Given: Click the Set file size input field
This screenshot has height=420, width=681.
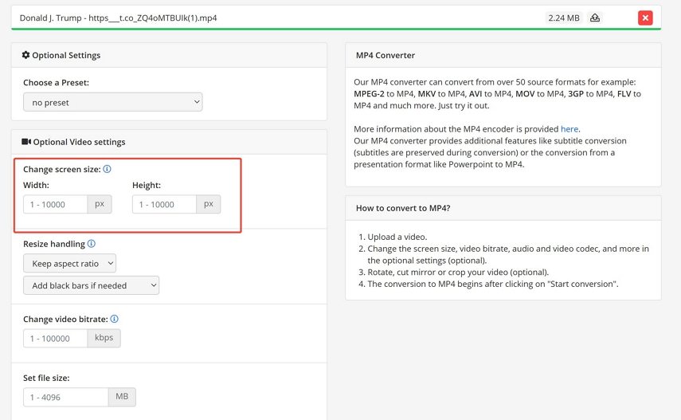Looking at the screenshot, I should [x=65, y=397].
